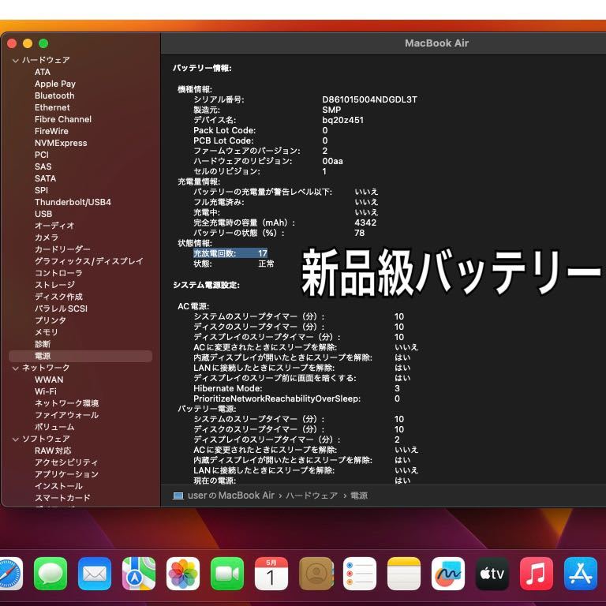Viewport: 606px width, 606px height.
Task: Select USB in the sidebar
Action: click(43, 214)
